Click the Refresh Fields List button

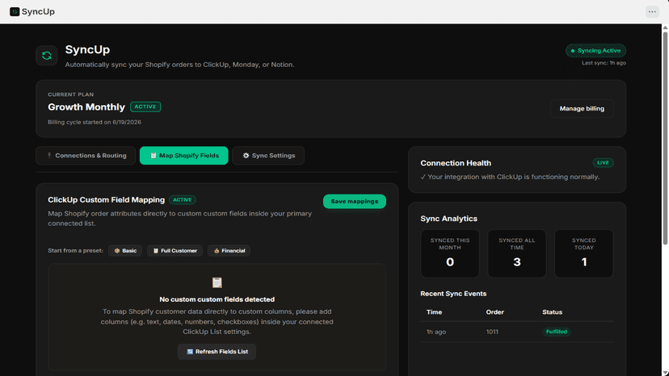click(217, 352)
